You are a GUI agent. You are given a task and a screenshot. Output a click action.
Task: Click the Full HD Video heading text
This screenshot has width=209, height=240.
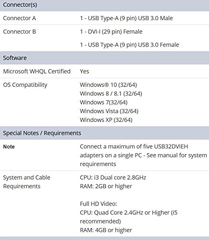click(x=99, y=204)
